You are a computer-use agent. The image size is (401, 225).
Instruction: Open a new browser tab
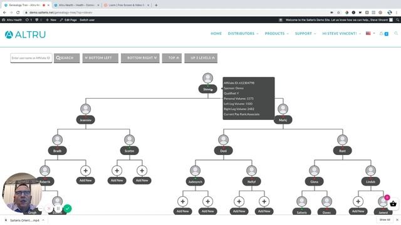click(156, 5)
